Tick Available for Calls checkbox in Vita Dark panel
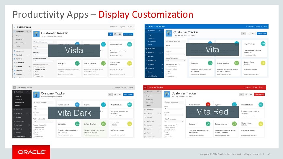 coord(34,130)
